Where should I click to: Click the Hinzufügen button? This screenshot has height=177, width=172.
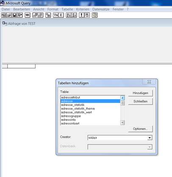pos(140,93)
